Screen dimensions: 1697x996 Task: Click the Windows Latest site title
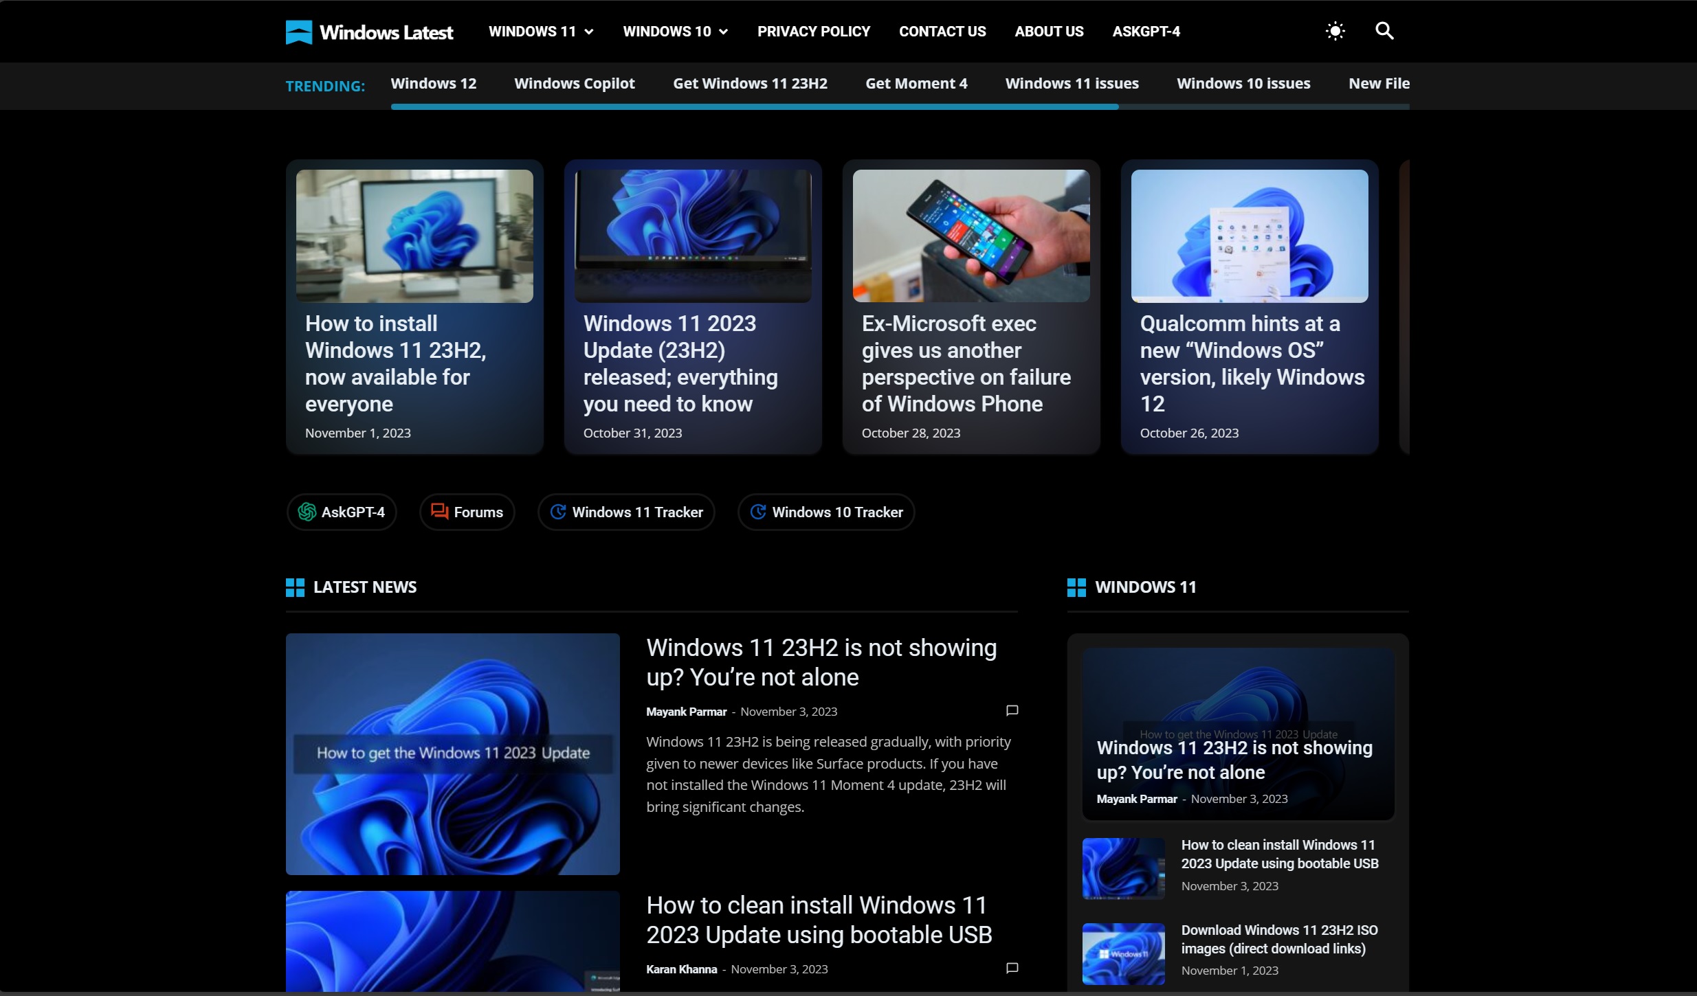click(x=386, y=32)
